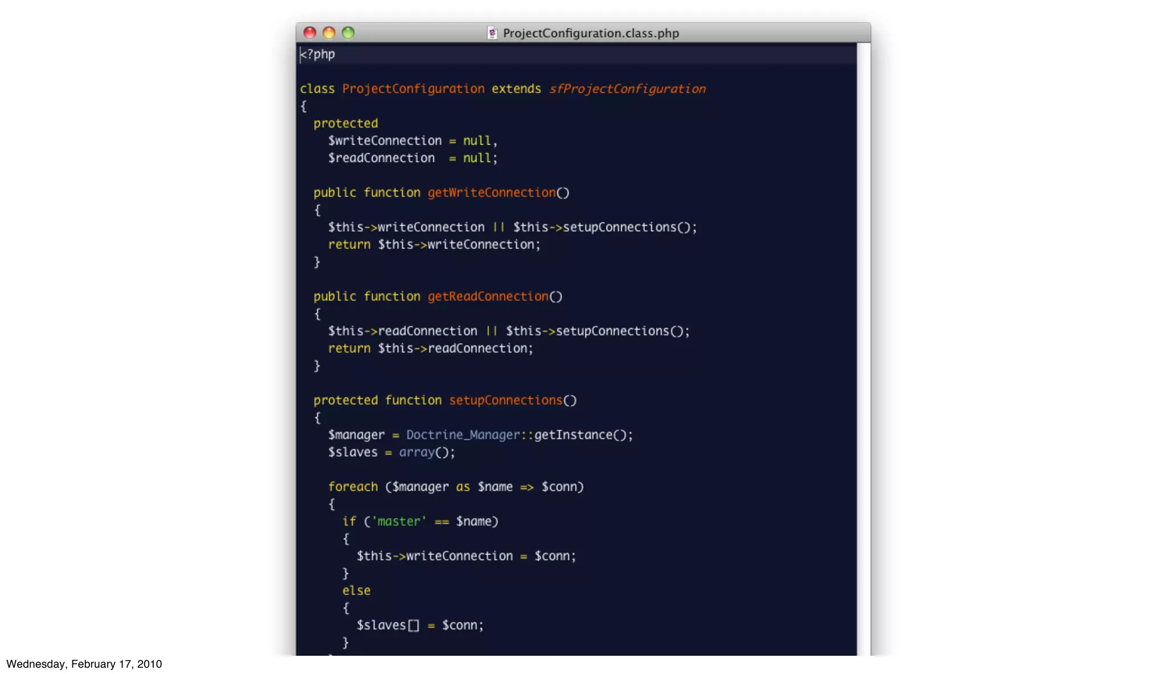Image resolution: width=1167 pixels, height=674 pixels.
Task: Click return $this->readConnection statement
Action: (430, 348)
